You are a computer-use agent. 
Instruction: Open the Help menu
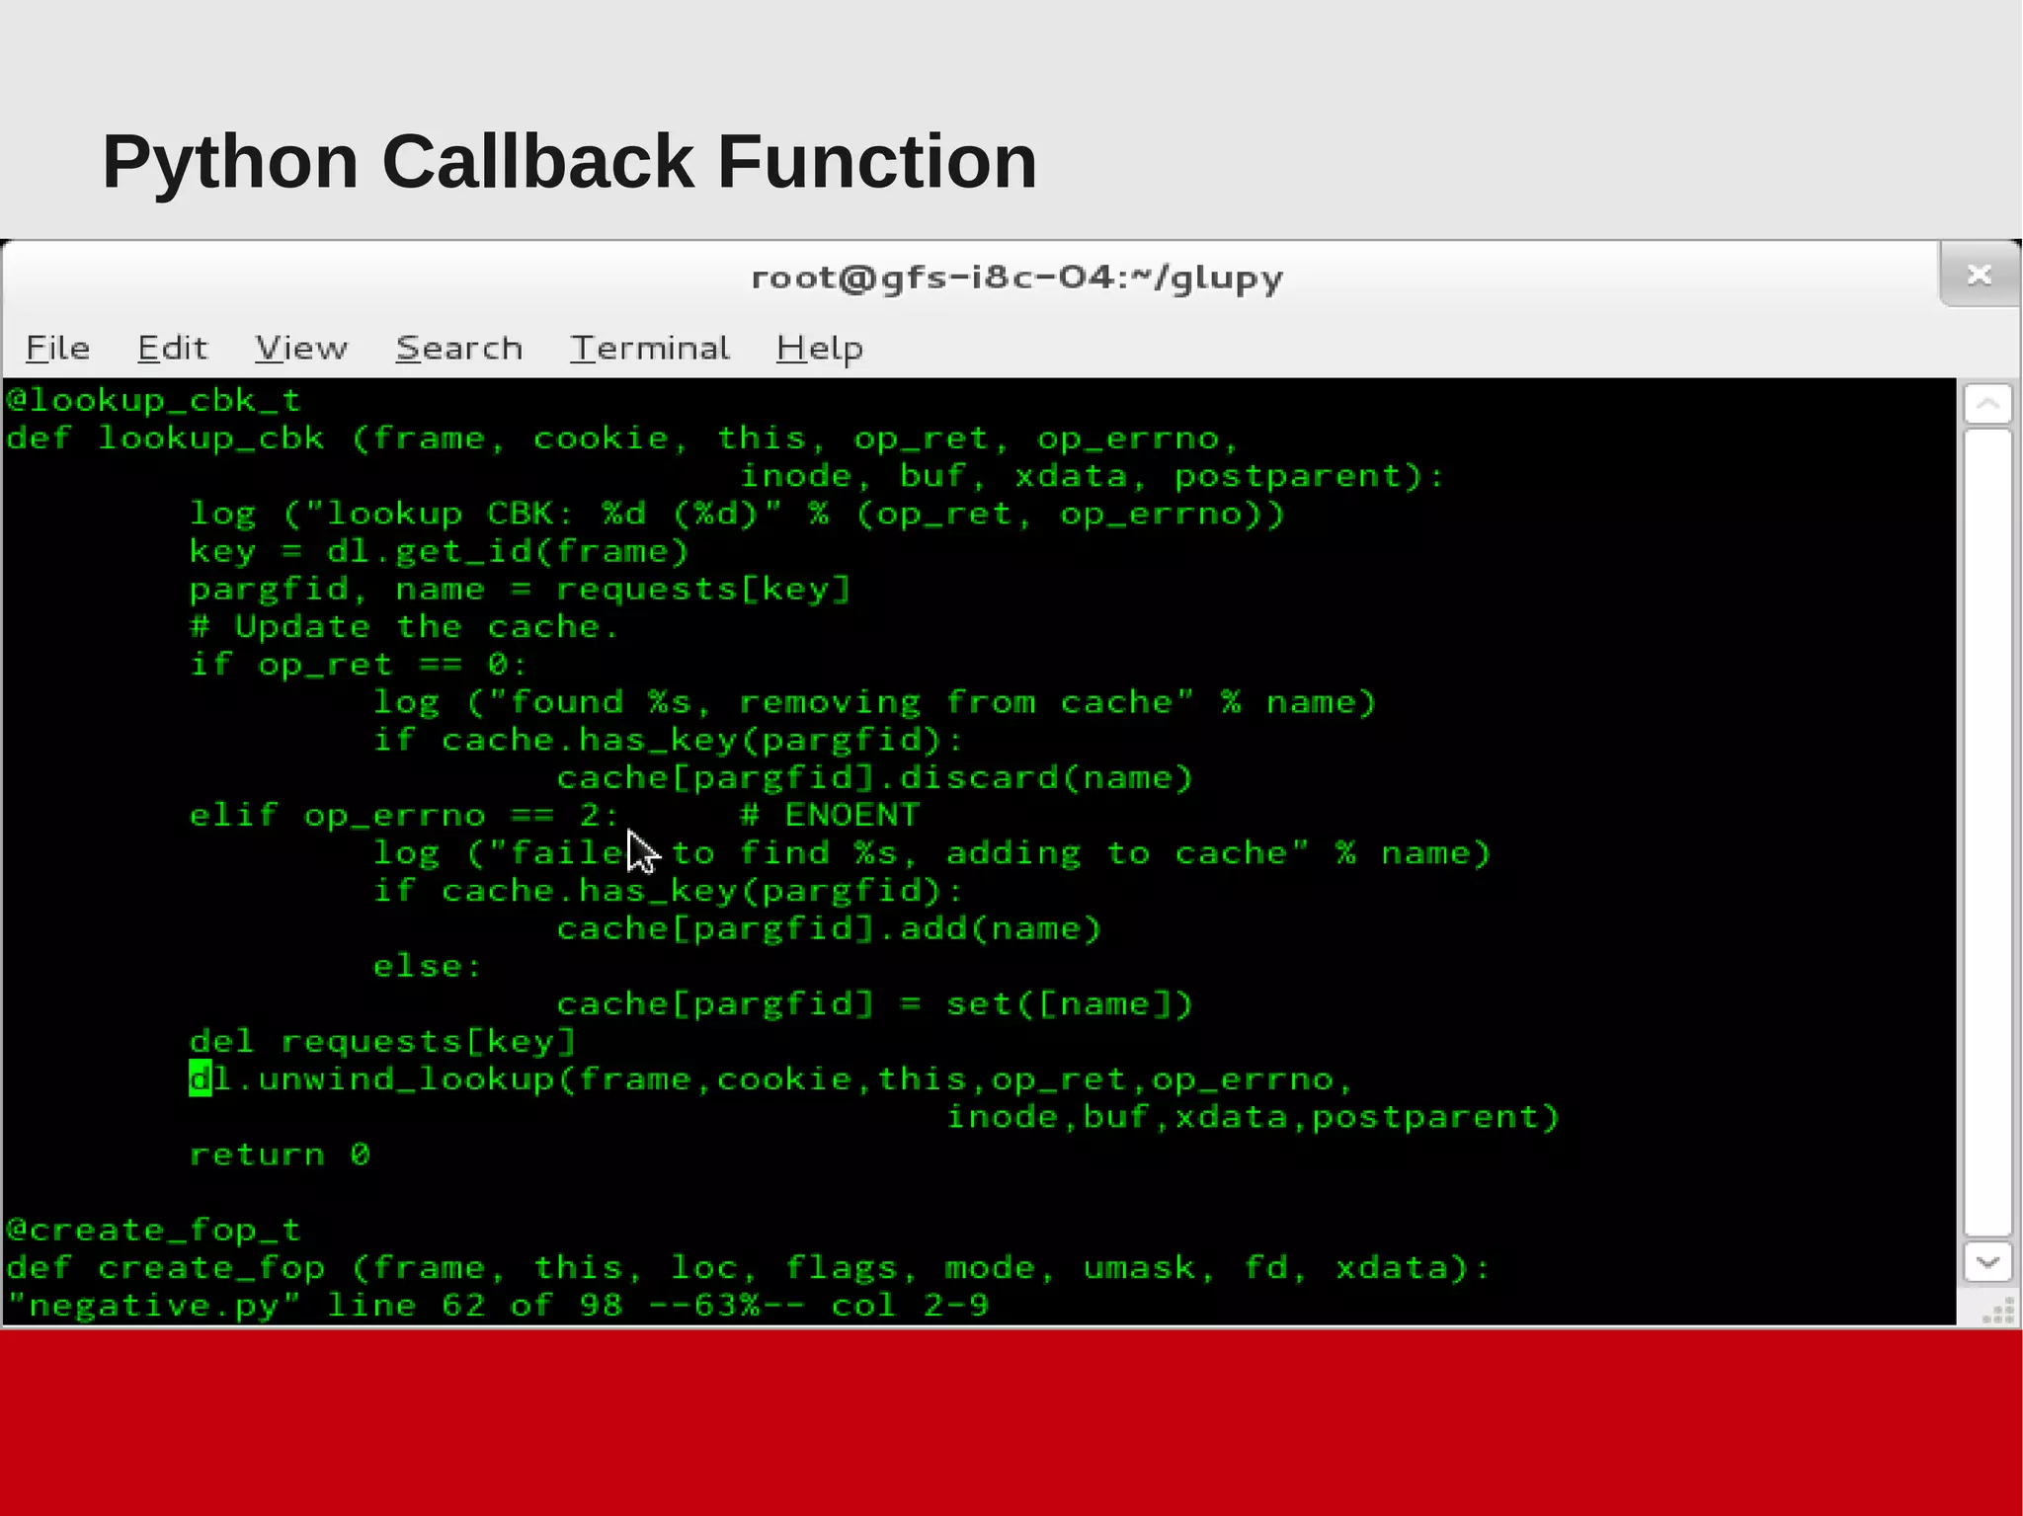coord(820,349)
